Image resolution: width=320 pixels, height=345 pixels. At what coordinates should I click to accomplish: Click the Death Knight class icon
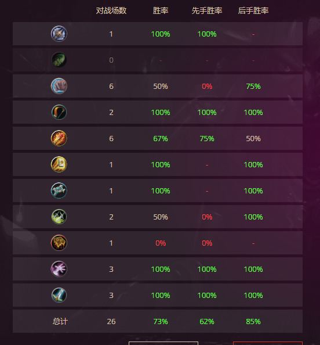point(59,34)
